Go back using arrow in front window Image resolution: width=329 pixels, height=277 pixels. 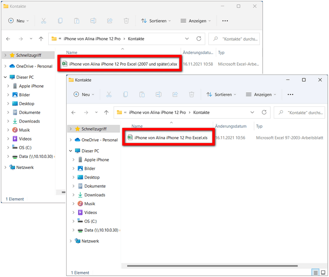[73, 112]
